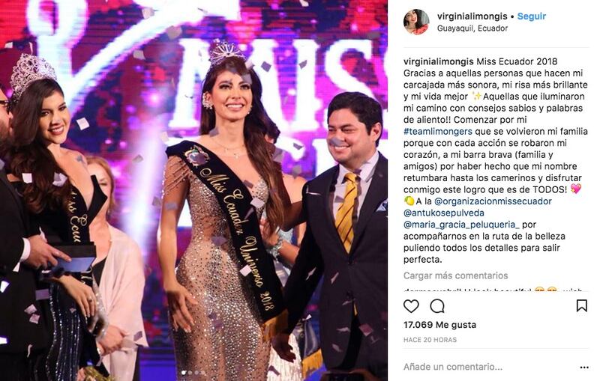Select the first carousel dot on photo

[183, 373]
